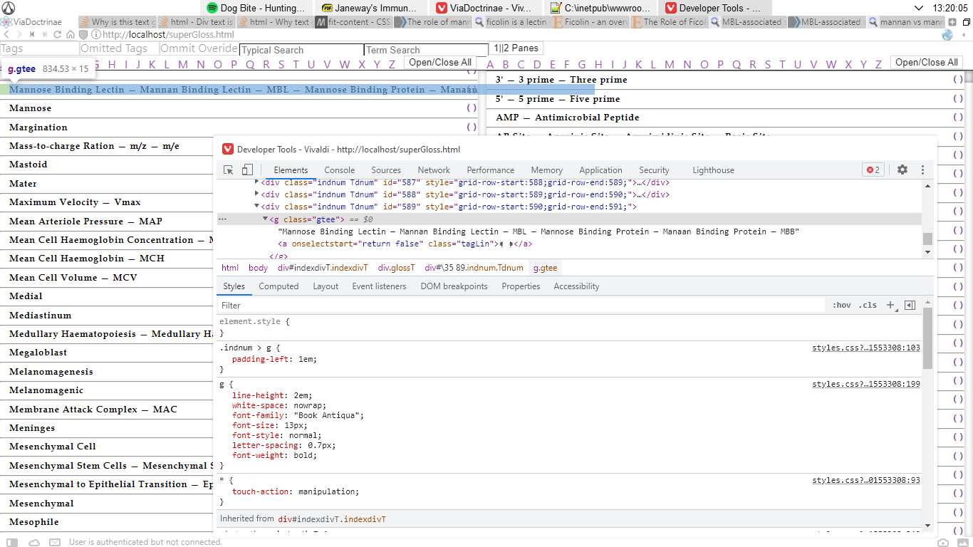Toggle right pane Open/Close All button
Screen dimensions: 973x547
click(926, 62)
